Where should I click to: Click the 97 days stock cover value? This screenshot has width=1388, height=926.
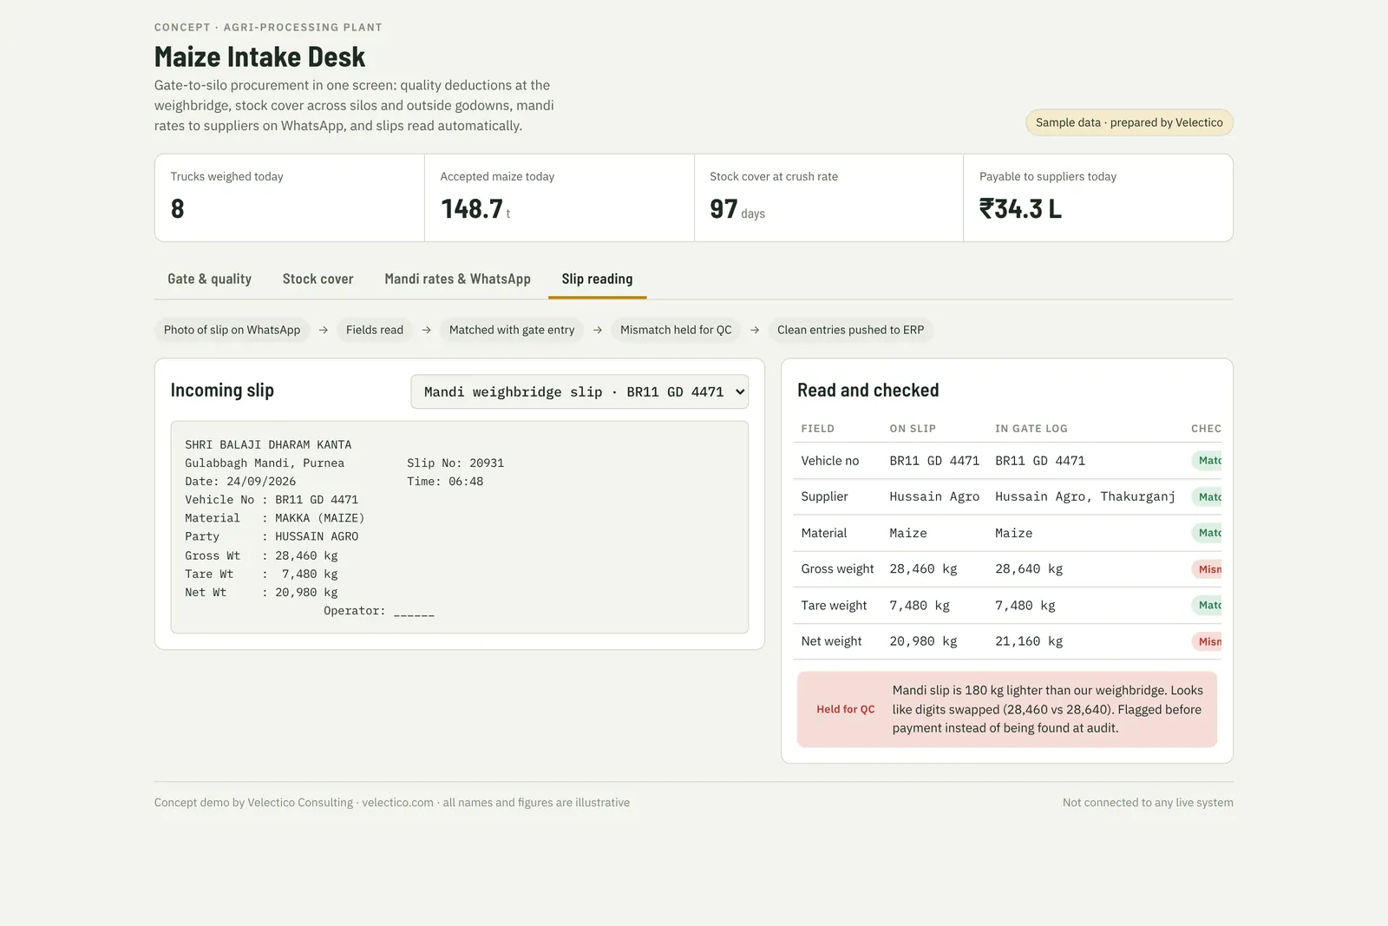click(737, 209)
